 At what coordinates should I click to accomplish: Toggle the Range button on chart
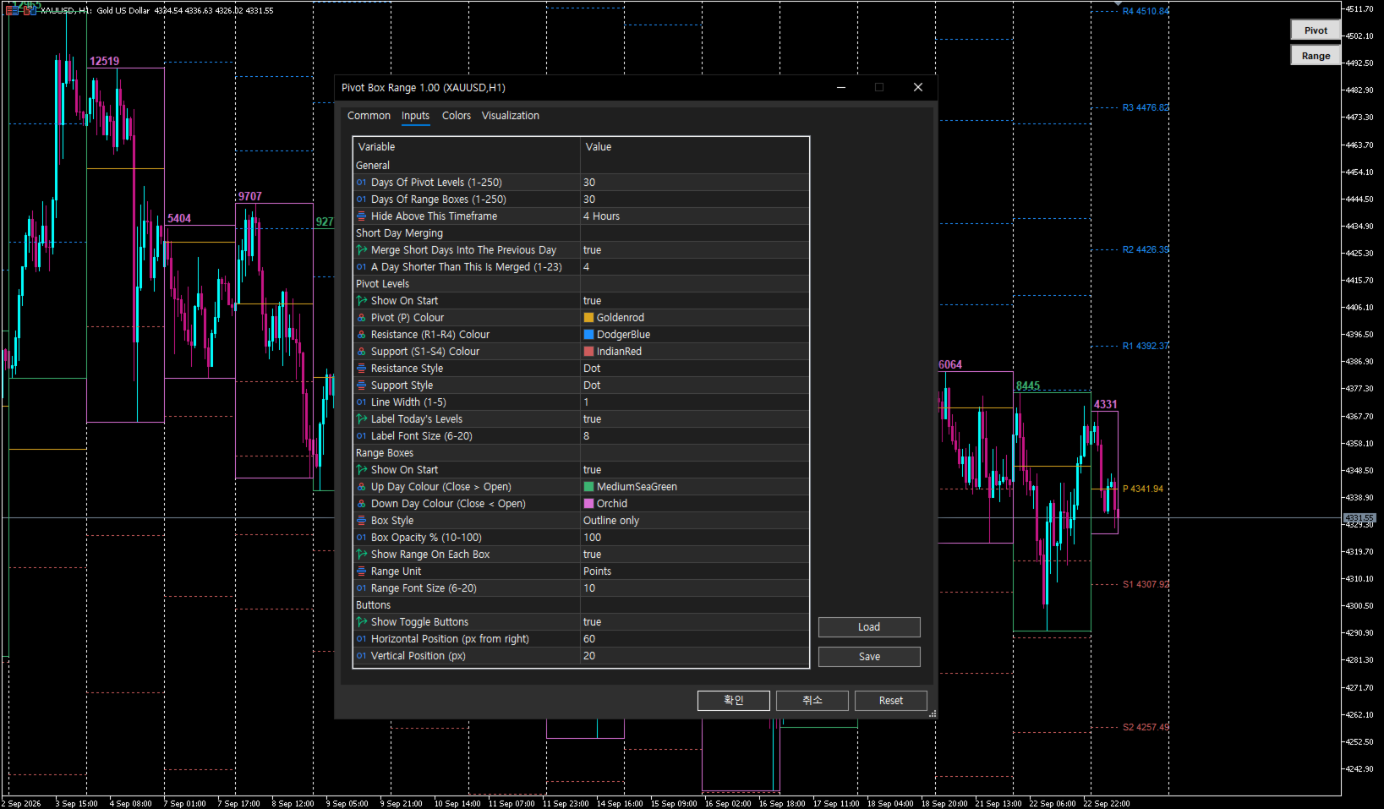(1316, 56)
